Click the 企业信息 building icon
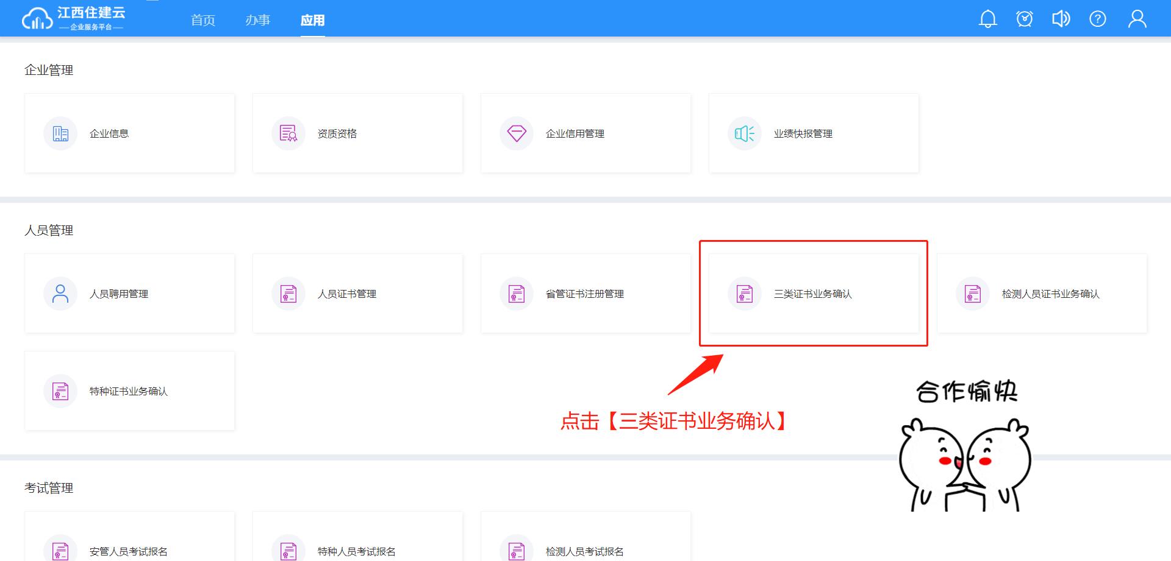This screenshot has height=561, width=1171. tap(60, 133)
